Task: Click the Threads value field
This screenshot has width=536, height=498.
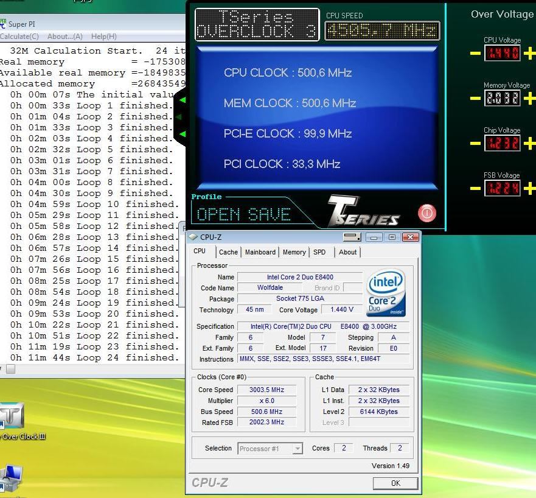Action: (400, 448)
